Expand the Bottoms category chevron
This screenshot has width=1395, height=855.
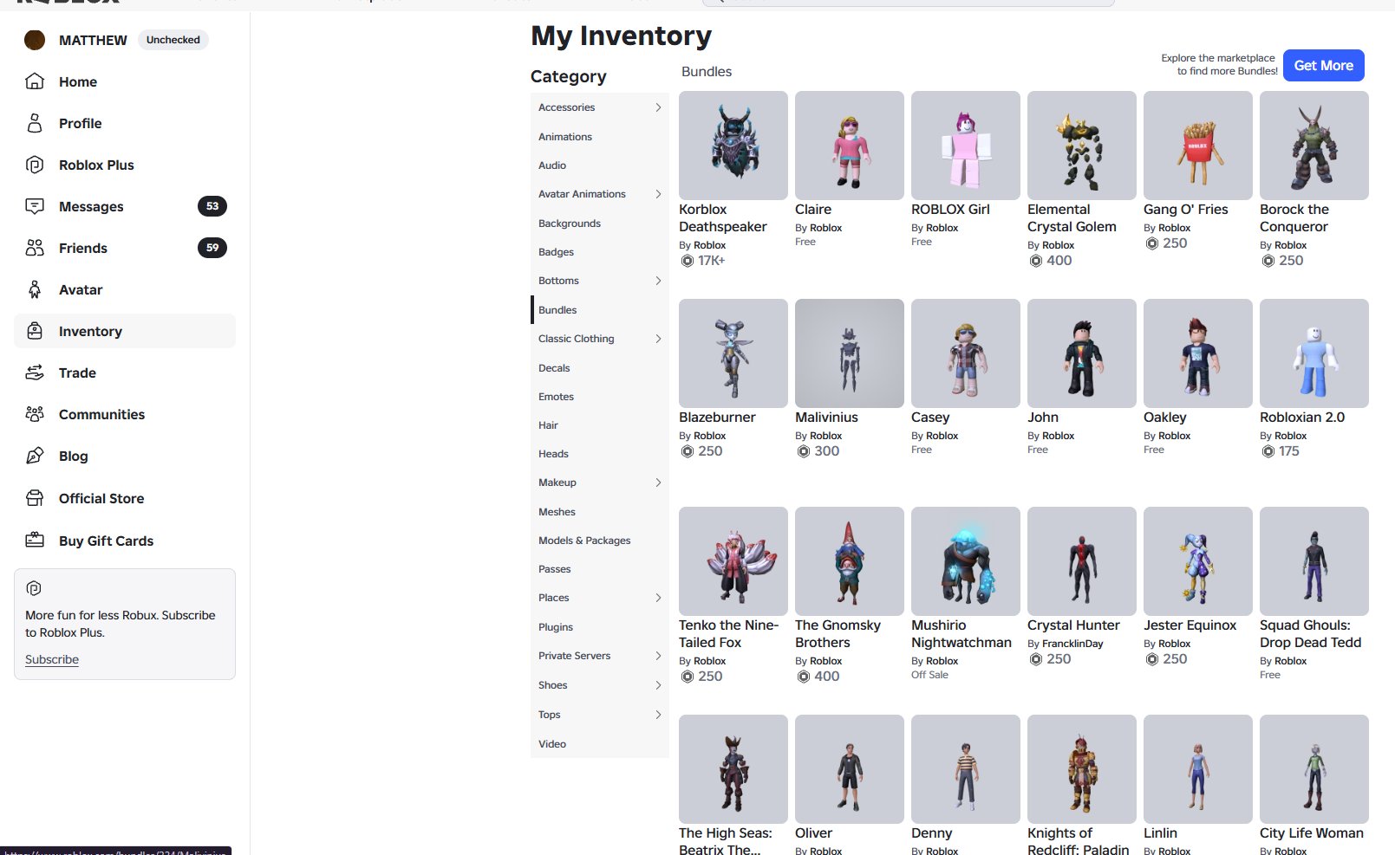(658, 281)
